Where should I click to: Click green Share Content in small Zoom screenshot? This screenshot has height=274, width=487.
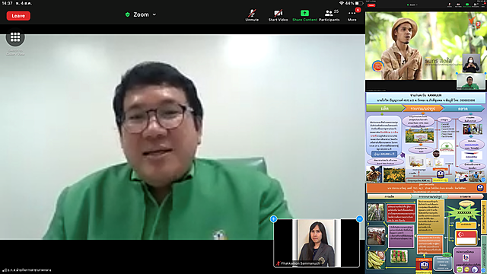tap(466, 5)
